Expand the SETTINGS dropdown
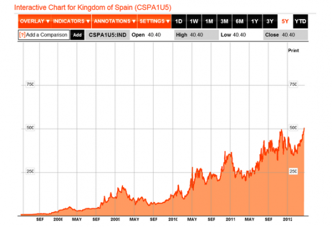The height and width of the screenshot is (227, 332). click(154, 21)
